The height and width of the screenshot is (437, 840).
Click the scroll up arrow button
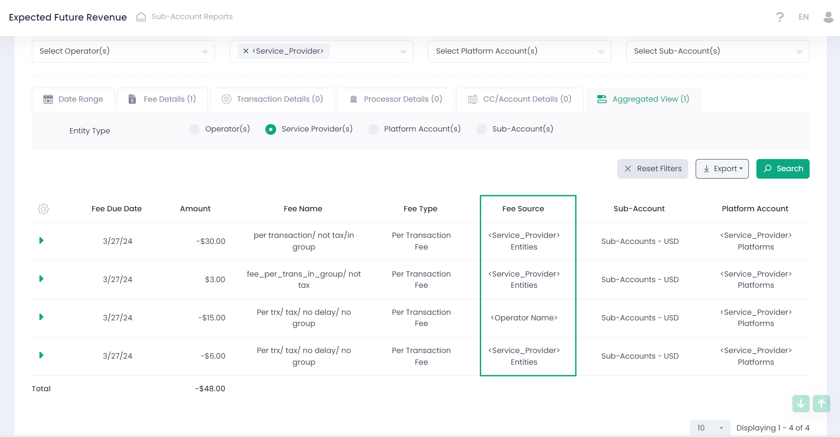821,403
